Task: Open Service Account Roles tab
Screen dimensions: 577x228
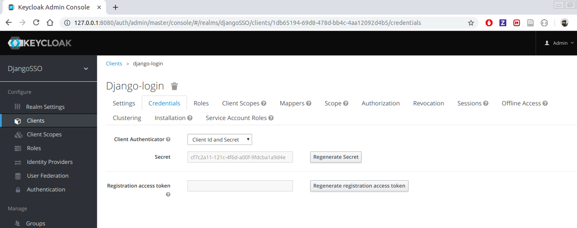Action: (x=236, y=118)
